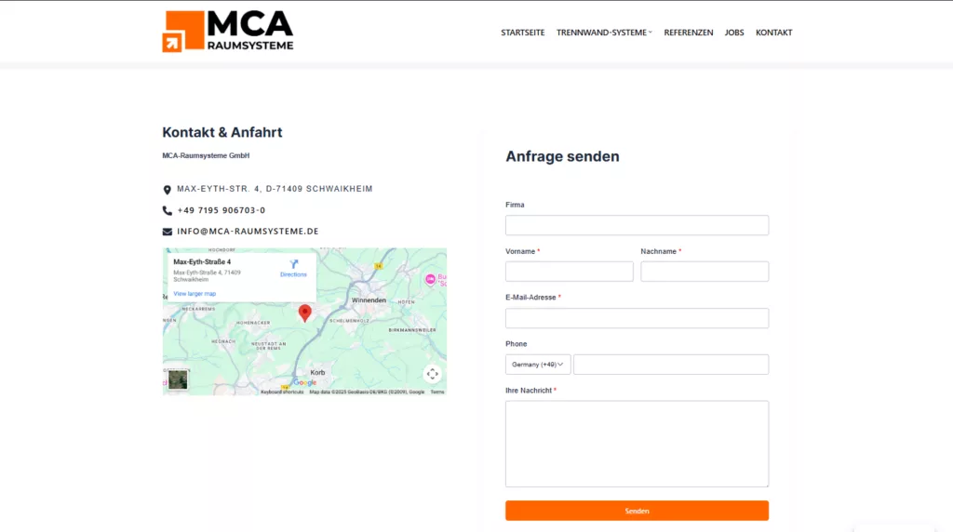The height and width of the screenshot is (532, 953).
Task: Focus the E-Mail-Adresse input field
Action: pyautogui.click(x=637, y=318)
